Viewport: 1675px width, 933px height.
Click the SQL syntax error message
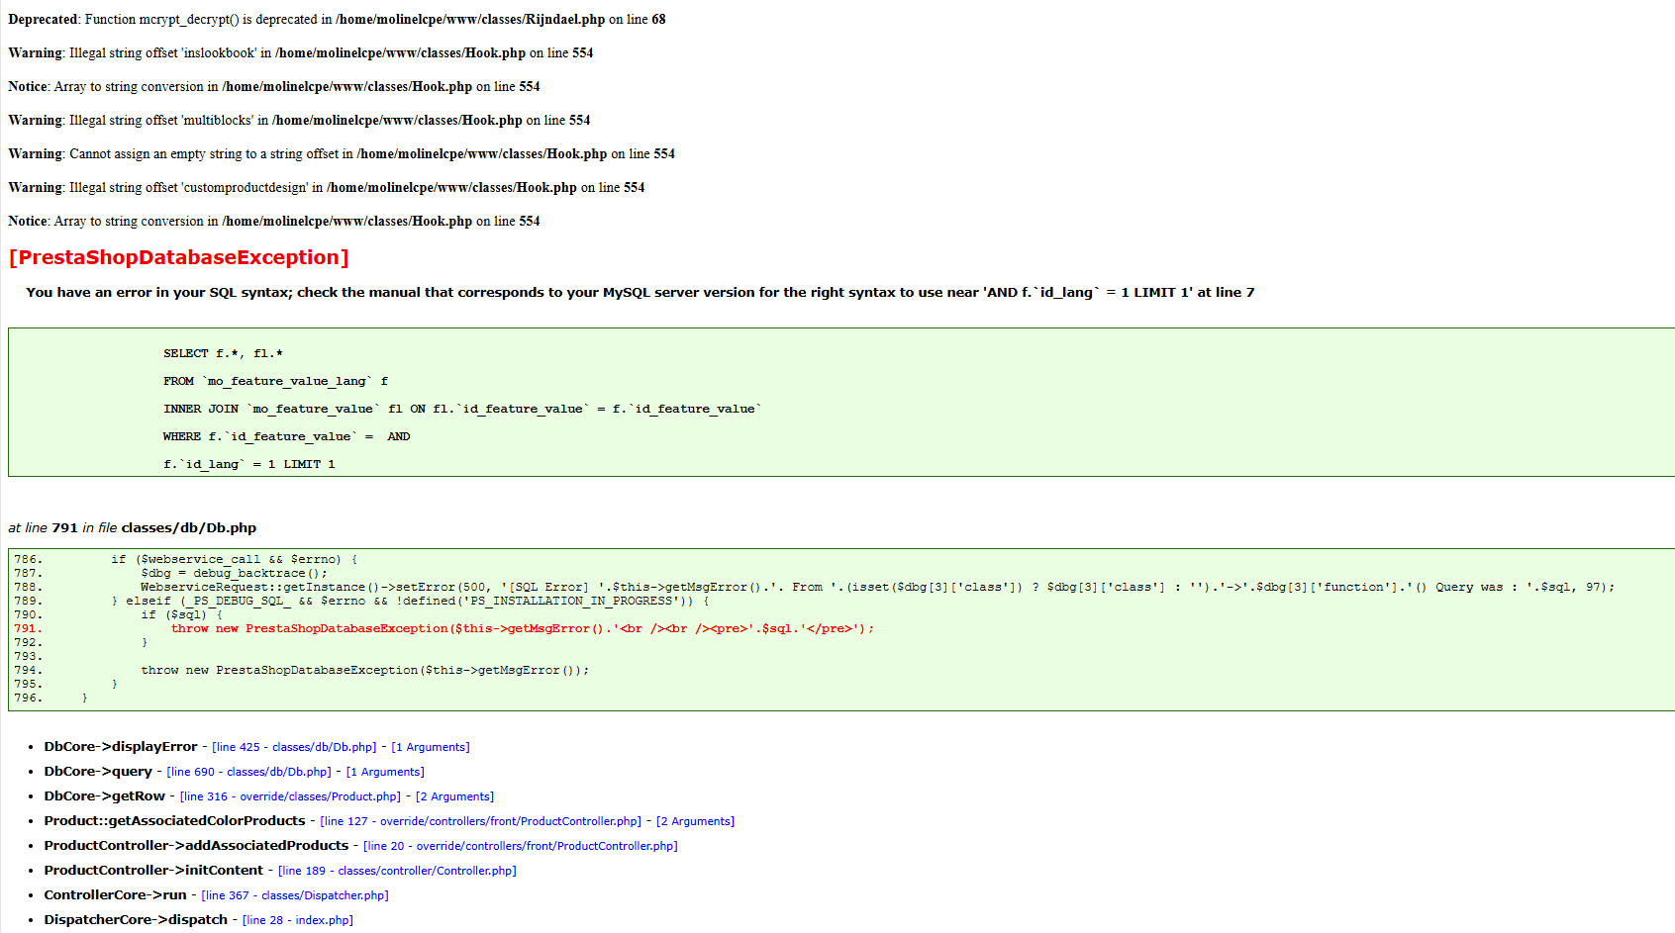coord(640,292)
